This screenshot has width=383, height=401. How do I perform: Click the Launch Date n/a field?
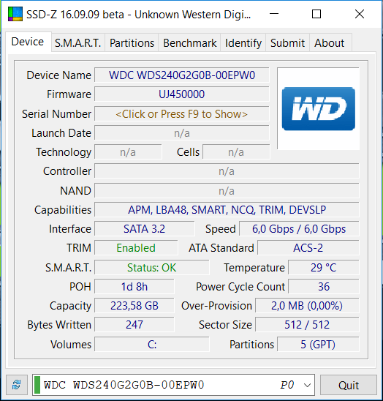click(182, 133)
